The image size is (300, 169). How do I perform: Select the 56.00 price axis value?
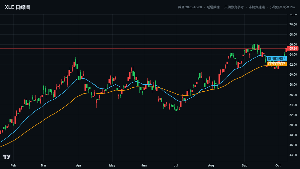pyautogui.click(x=293, y=95)
